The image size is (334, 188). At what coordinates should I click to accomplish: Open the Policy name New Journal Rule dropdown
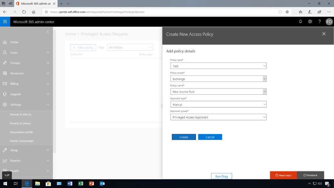click(218, 92)
